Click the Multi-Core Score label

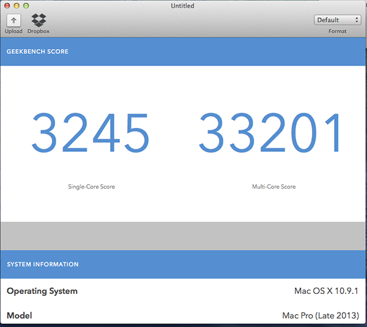[x=273, y=187]
